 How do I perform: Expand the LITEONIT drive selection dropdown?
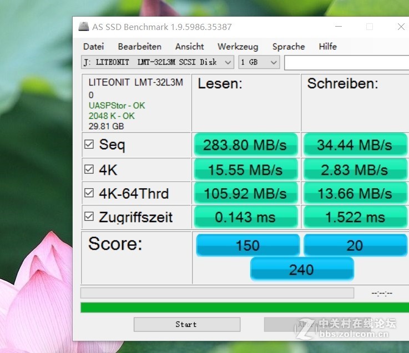(x=158, y=62)
